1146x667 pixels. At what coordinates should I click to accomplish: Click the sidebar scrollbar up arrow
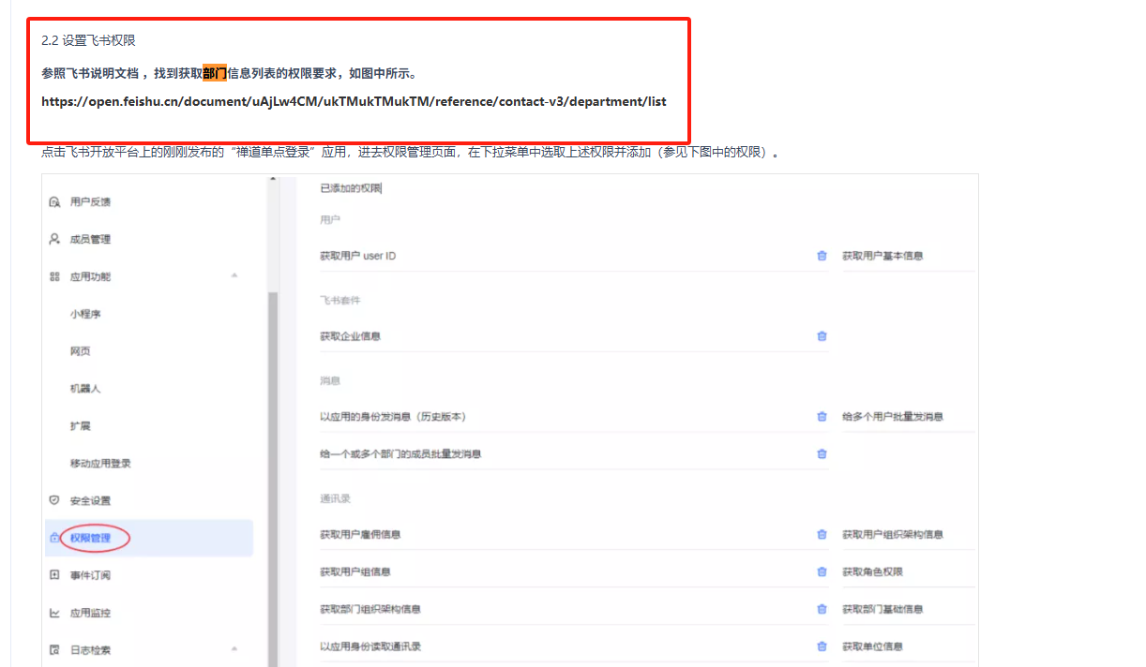click(x=273, y=179)
